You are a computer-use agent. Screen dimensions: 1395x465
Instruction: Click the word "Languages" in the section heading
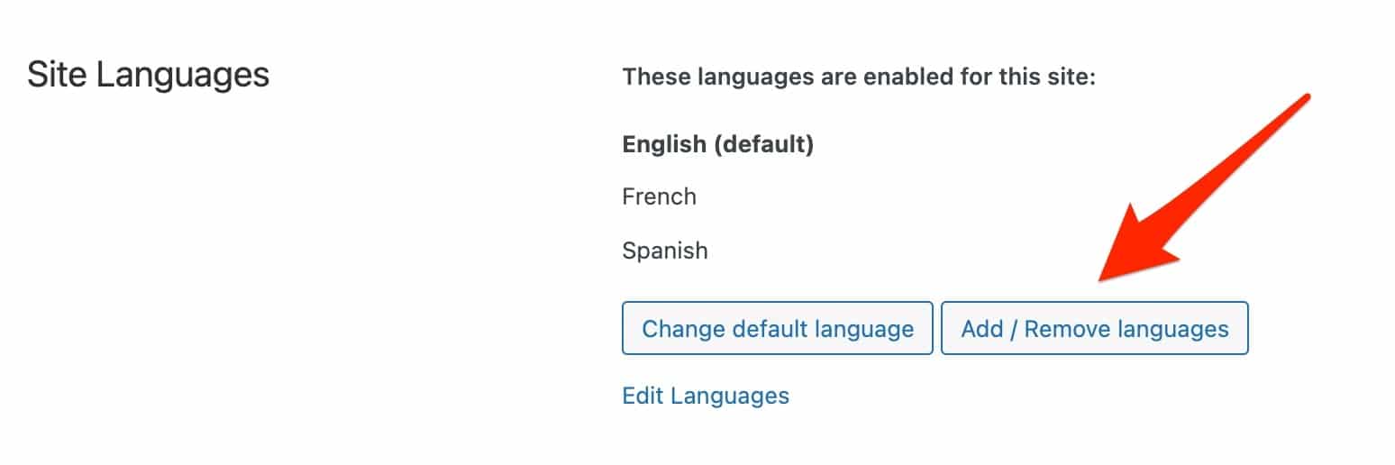[x=182, y=75]
